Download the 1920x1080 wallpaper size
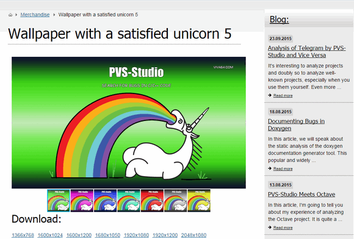This screenshot has height=239, width=354. coord(136,235)
